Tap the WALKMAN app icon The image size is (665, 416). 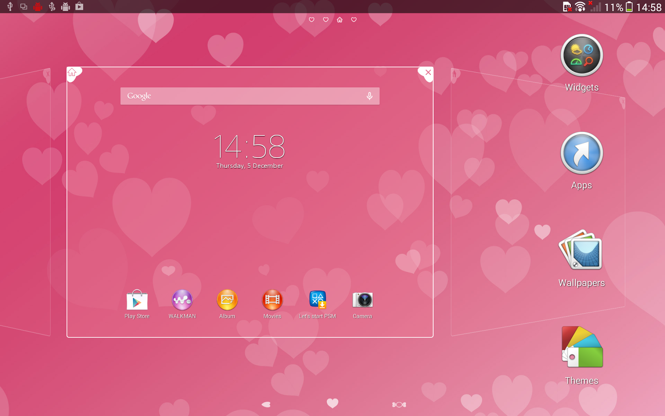tap(182, 300)
